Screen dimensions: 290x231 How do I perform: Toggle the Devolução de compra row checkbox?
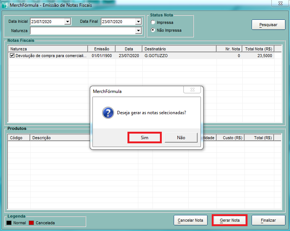[12, 56]
